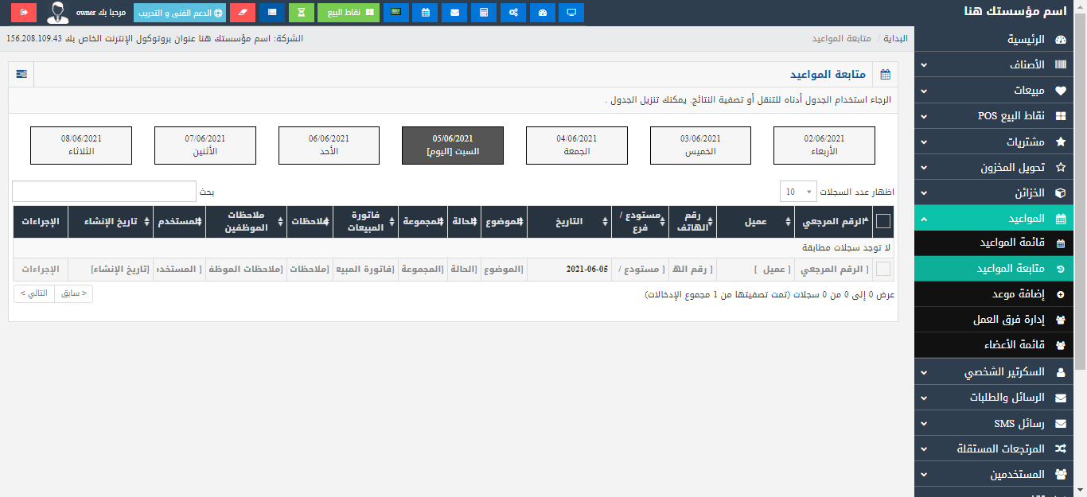Image resolution: width=1087 pixels, height=497 pixels.
Task: Open the calculator icon in top toolbar
Action: coord(481,13)
